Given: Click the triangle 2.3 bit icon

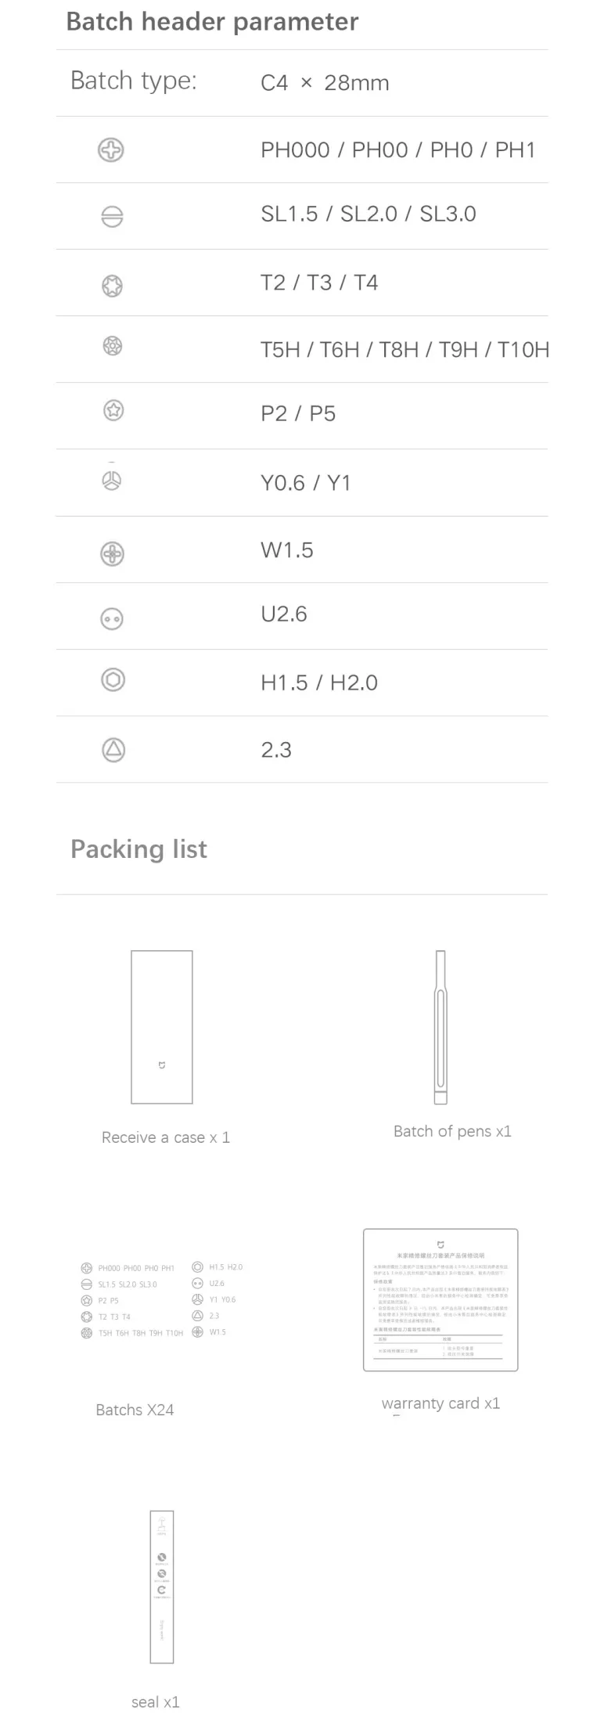Looking at the screenshot, I should click(113, 750).
